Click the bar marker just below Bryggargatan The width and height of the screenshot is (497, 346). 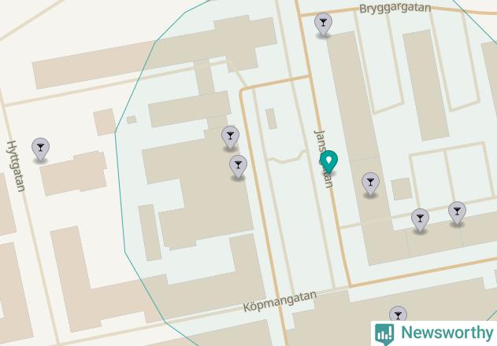tap(323, 24)
